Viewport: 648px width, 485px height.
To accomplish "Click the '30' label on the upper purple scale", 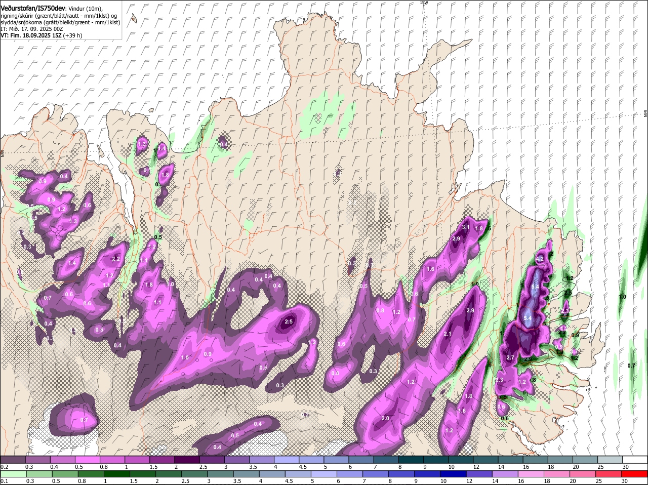I will coord(626,467).
